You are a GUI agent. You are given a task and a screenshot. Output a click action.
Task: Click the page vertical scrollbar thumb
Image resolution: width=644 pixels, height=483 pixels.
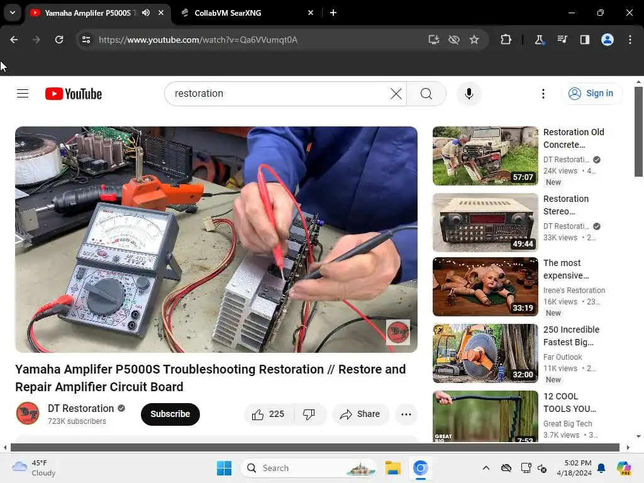(638, 131)
